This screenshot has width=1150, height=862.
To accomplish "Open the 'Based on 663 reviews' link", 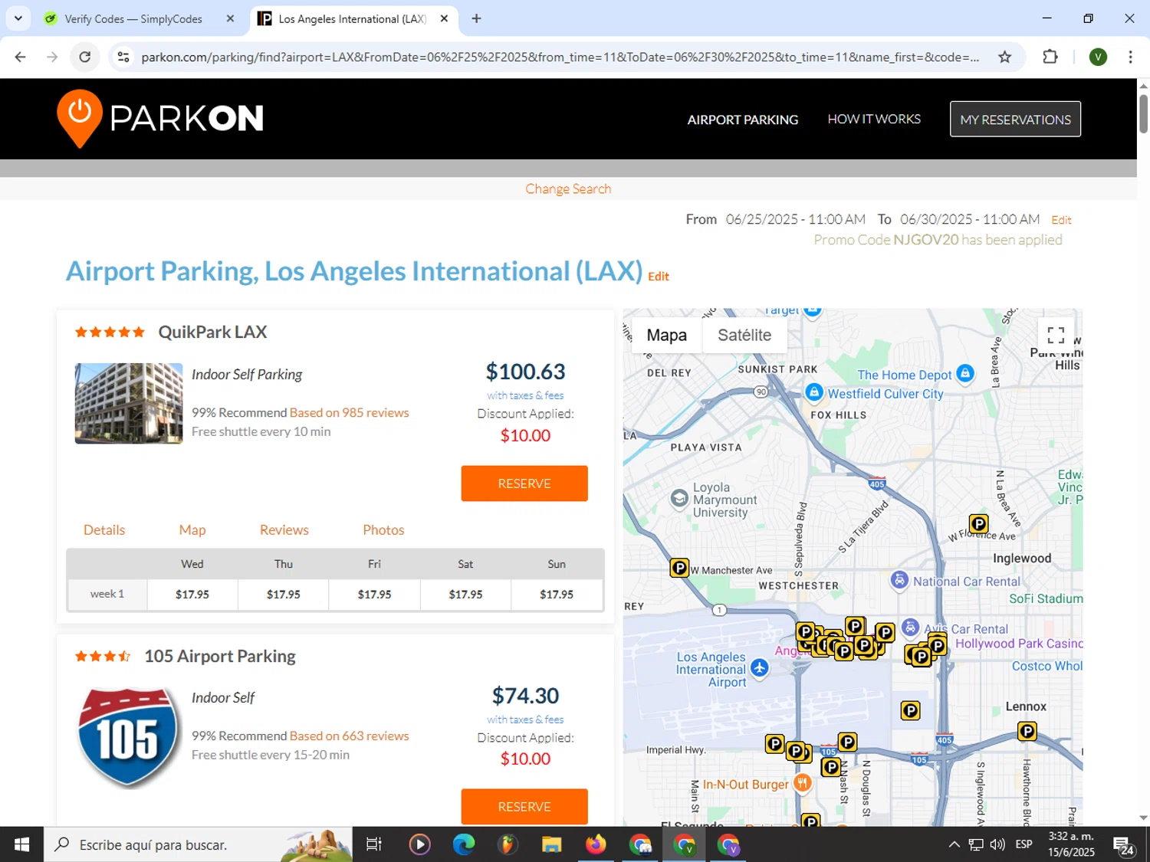I will 350,736.
